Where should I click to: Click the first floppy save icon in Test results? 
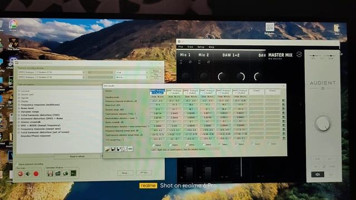click(x=113, y=149)
